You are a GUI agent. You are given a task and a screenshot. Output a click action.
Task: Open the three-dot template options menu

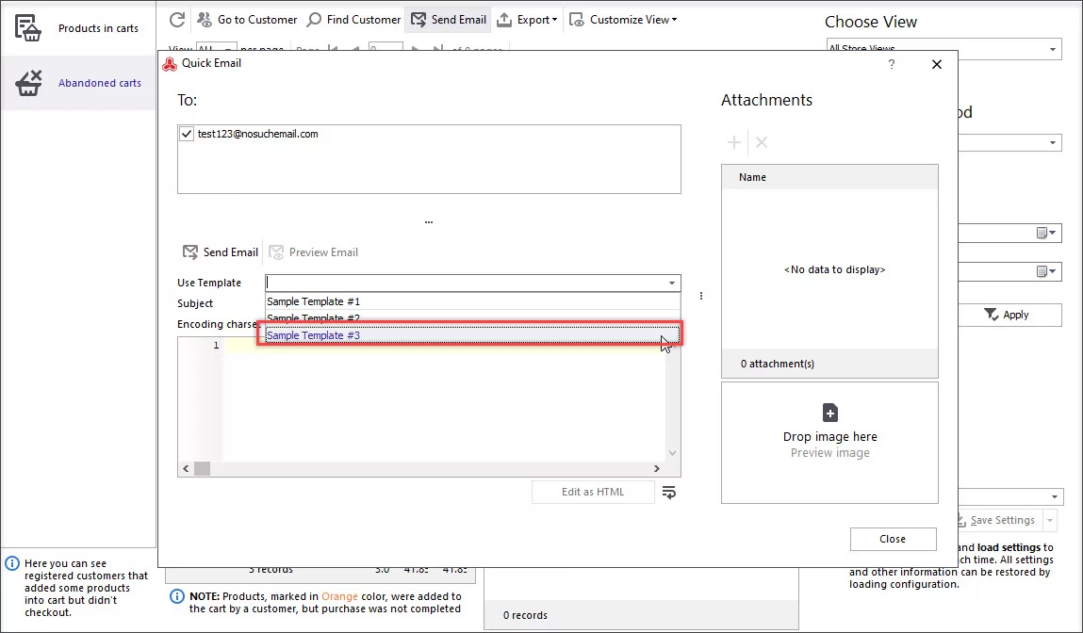pyautogui.click(x=701, y=296)
